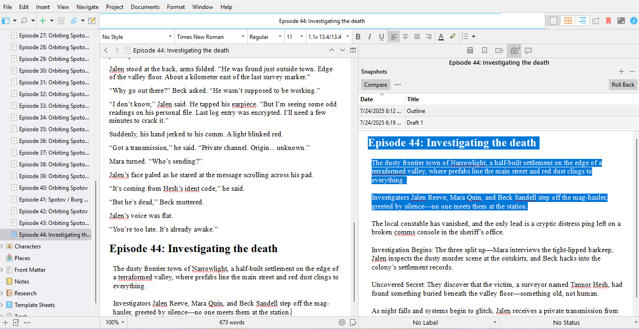Click the Compose mode icon
639x329 pixels.
tap(621, 21)
